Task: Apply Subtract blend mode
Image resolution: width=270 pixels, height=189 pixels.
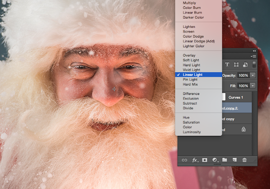Action: (190, 103)
